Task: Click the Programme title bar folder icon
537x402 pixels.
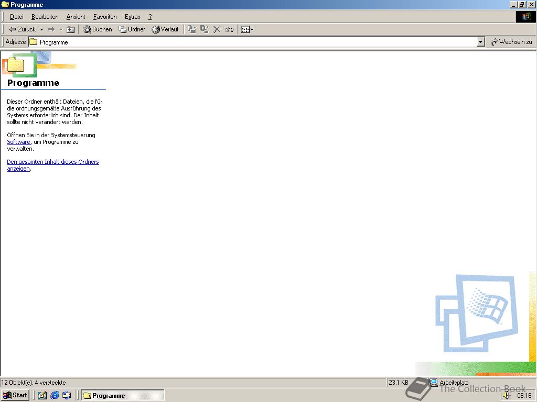Action: [5, 4]
